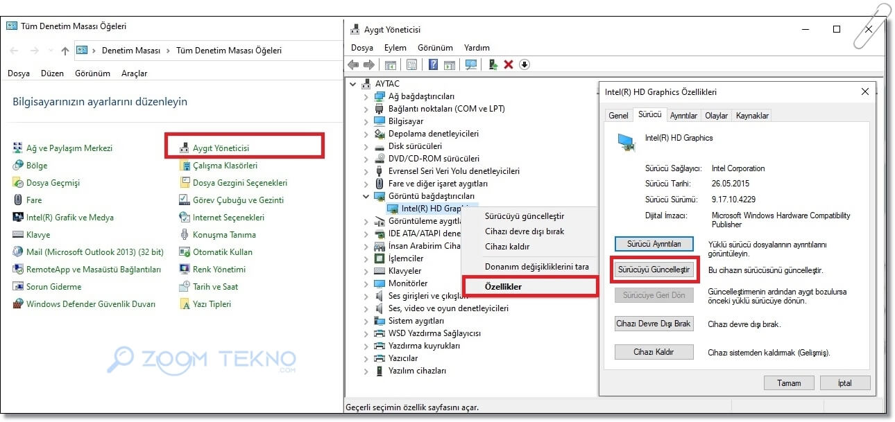Click the Properties sheet toolbar icon

click(412, 64)
